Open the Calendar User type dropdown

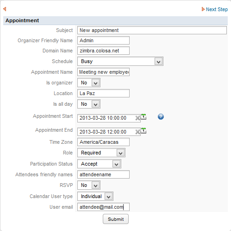coord(95,196)
